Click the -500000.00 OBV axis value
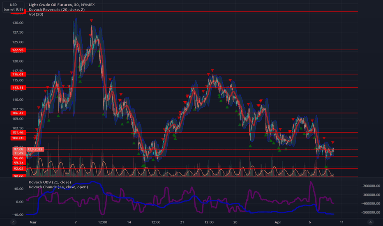 371,212
